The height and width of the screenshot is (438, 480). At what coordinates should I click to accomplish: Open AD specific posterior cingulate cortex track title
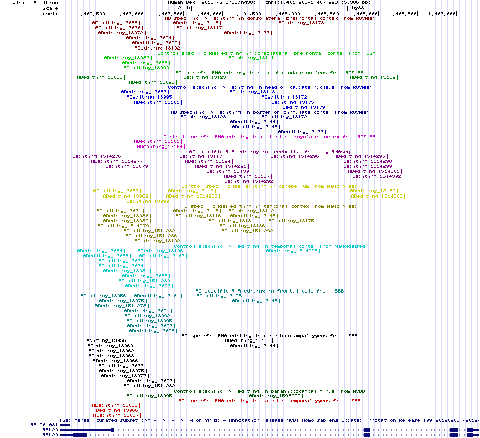click(x=269, y=112)
